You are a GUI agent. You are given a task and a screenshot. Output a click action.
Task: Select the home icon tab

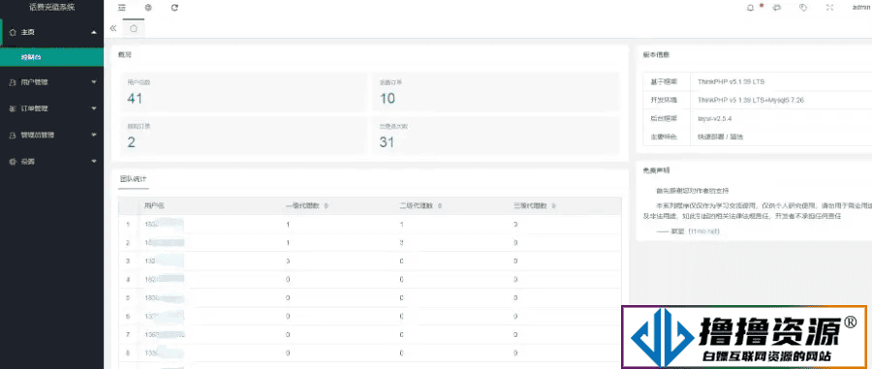134,28
